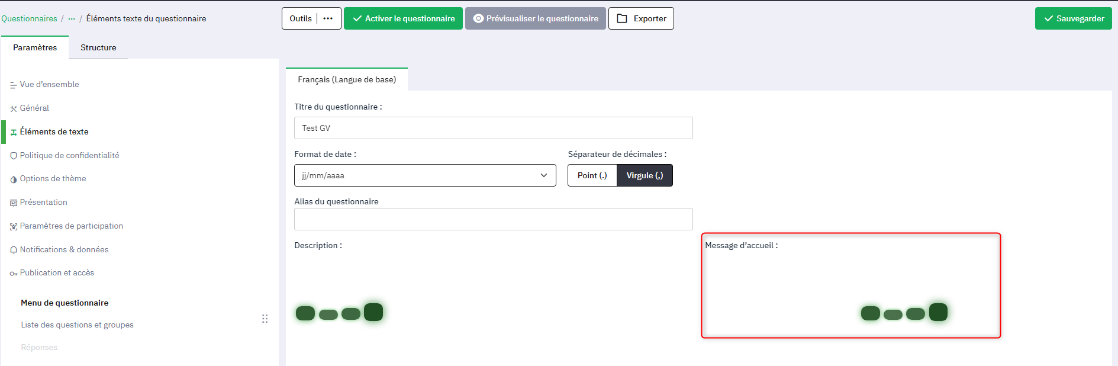Click the Paramètres de participation icon
The width and height of the screenshot is (1118, 366).
pos(13,227)
